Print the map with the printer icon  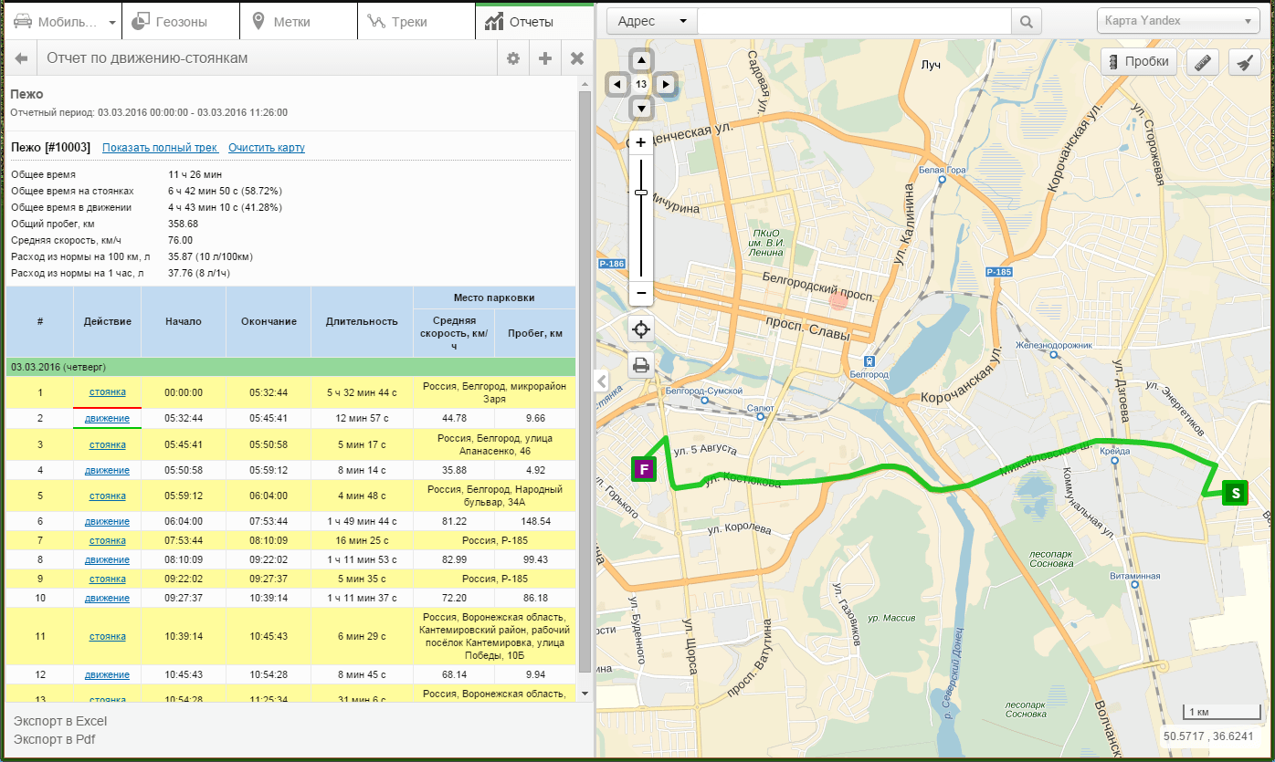pos(641,365)
